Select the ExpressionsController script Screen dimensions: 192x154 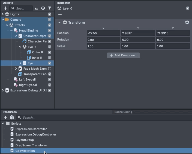pyautogui.click(x=31, y=129)
